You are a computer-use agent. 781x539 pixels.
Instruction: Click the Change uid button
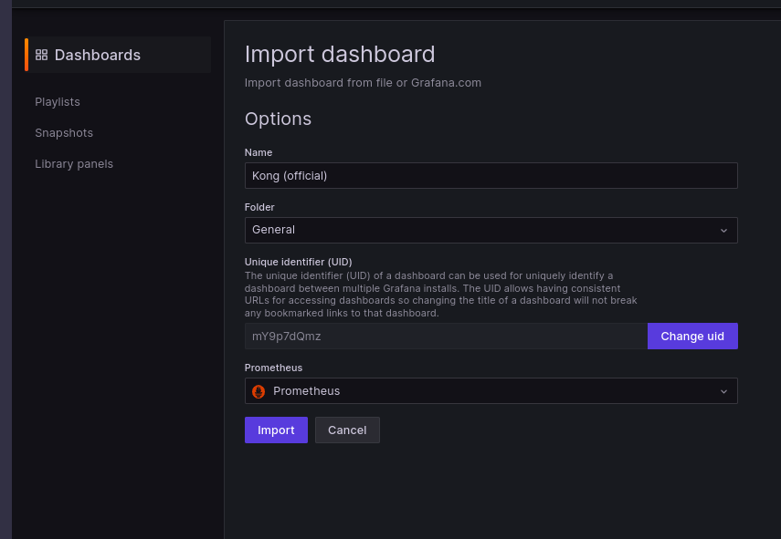pyautogui.click(x=692, y=337)
